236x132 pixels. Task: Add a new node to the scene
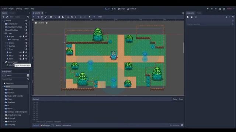pos(3,17)
